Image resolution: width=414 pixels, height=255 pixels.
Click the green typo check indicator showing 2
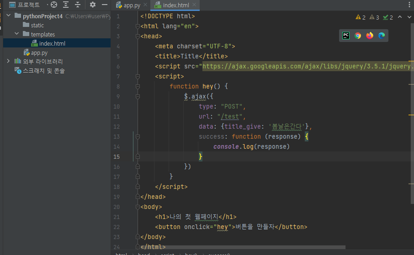point(388,17)
